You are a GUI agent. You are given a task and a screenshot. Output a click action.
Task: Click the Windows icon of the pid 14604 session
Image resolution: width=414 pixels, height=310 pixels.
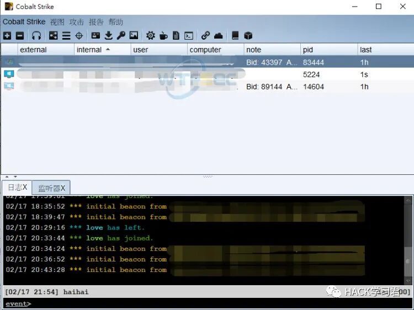9,86
